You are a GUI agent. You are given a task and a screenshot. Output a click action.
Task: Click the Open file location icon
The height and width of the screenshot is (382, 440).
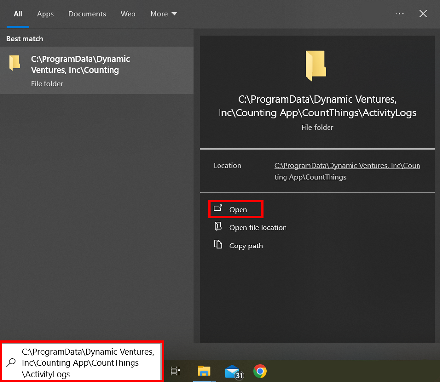point(218,226)
